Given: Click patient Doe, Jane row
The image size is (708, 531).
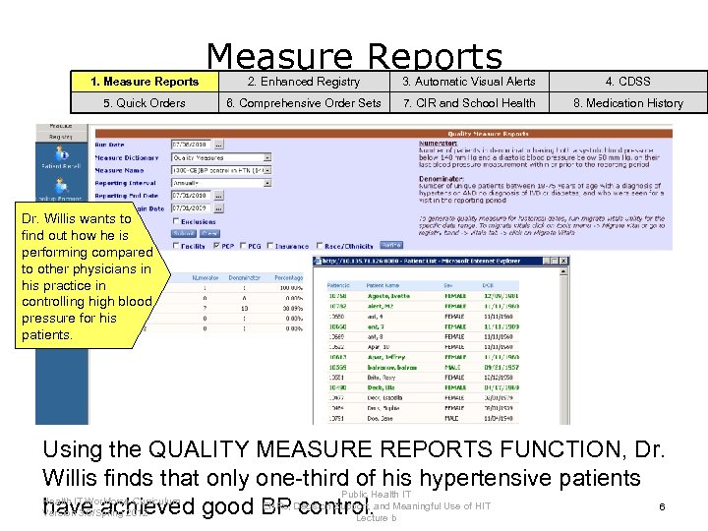Looking at the screenshot, I should pyautogui.click(x=423, y=418).
